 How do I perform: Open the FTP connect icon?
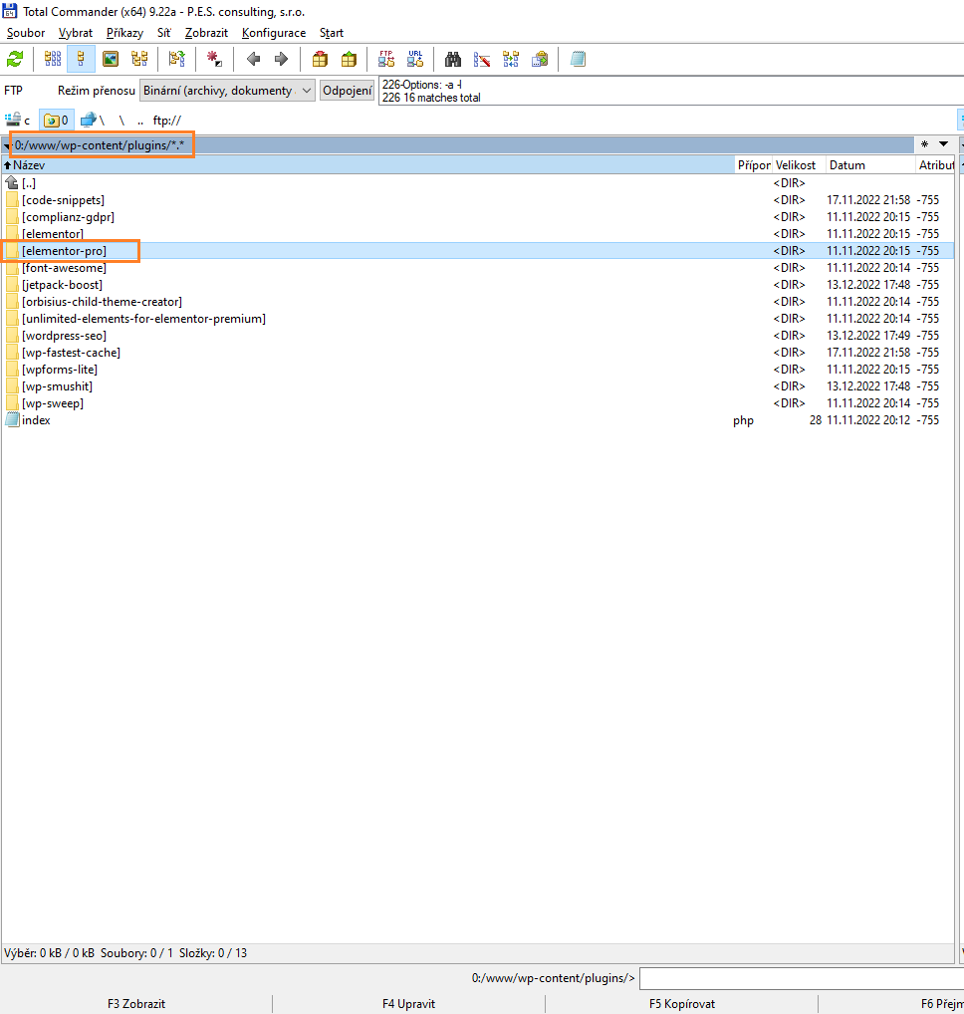click(386, 60)
